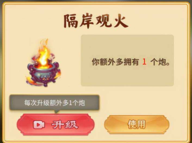Tap the flame above the cauldron
The height and width of the screenshot is (143, 192).
pos(44,53)
